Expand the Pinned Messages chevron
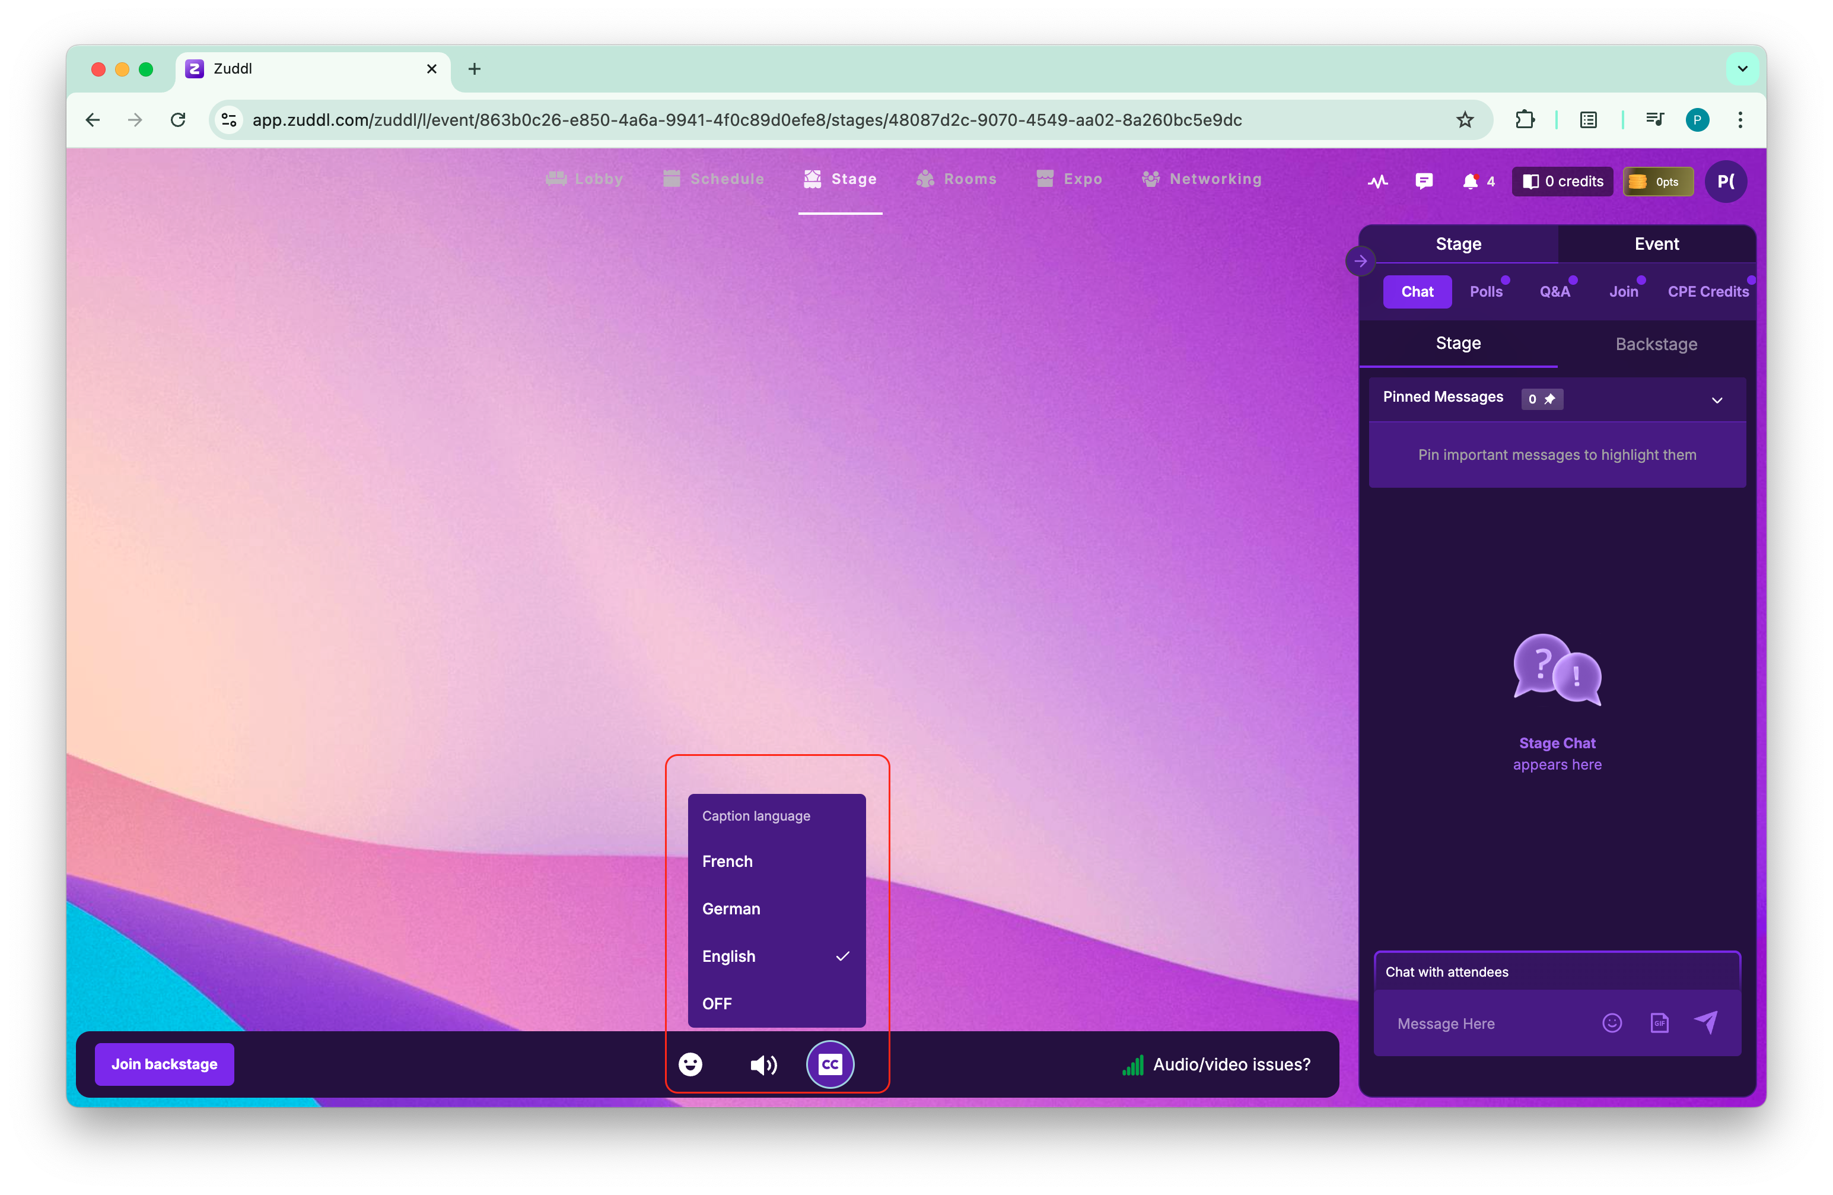The height and width of the screenshot is (1195, 1833). coord(1717,399)
